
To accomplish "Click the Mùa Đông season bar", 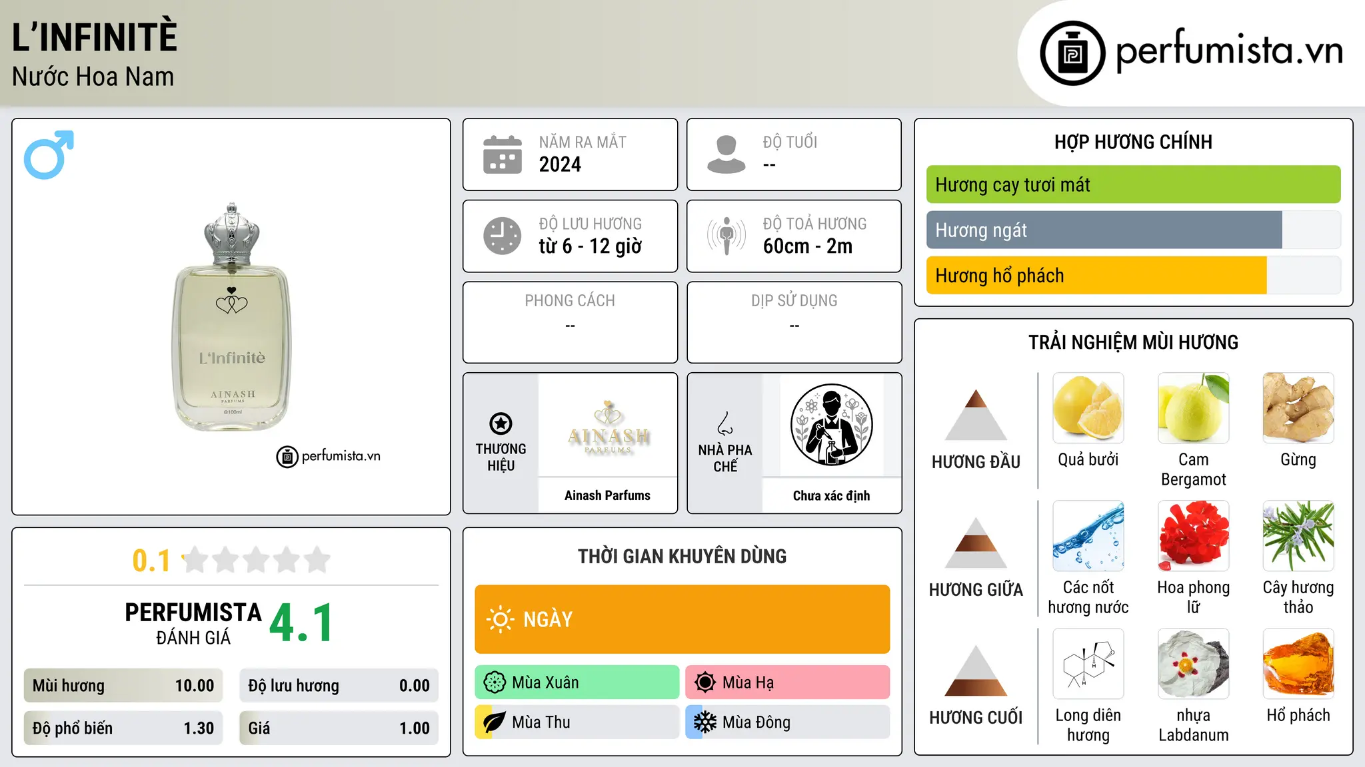I will click(788, 722).
